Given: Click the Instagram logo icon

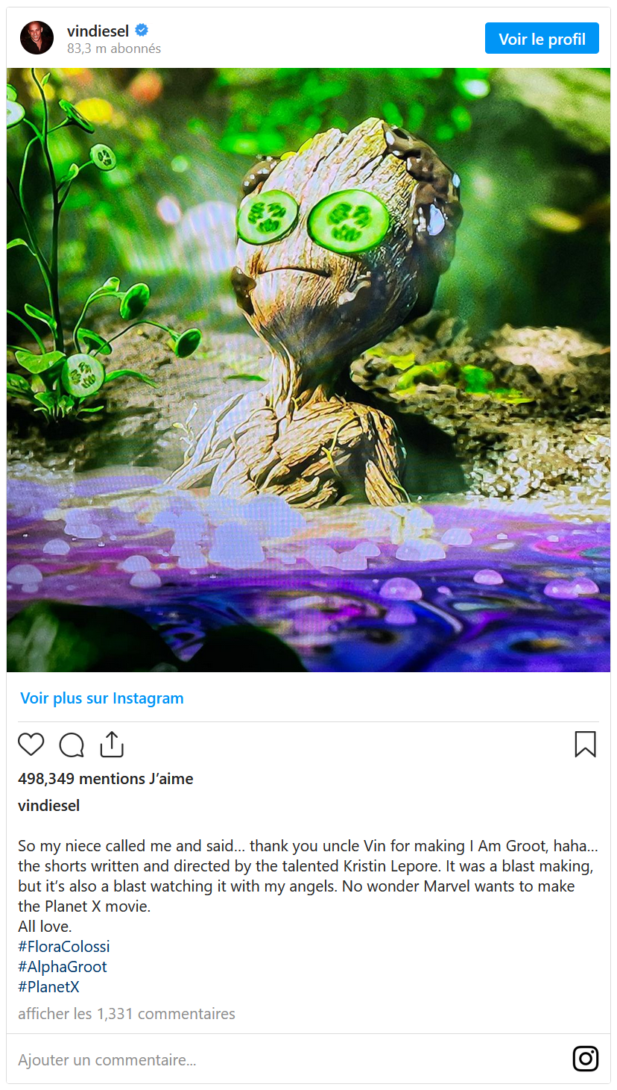Looking at the screenshot, I should [585, 1059].
